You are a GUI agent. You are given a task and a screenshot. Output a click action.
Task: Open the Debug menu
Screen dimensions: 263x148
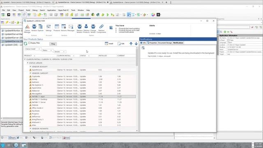[x=35, y=10]
